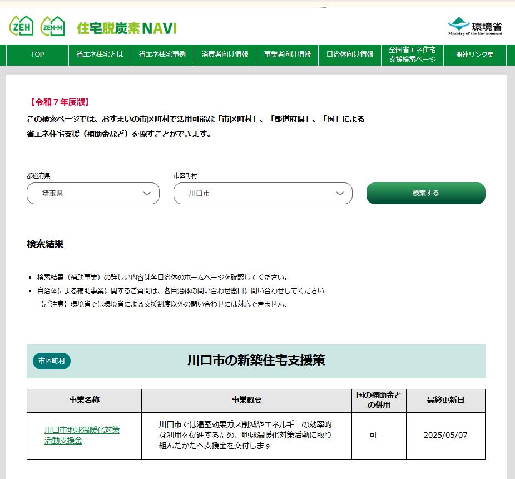
Task: Navigate to 全国省エネ住宅支援検索ページ
Action: click(x=413, y=55)
